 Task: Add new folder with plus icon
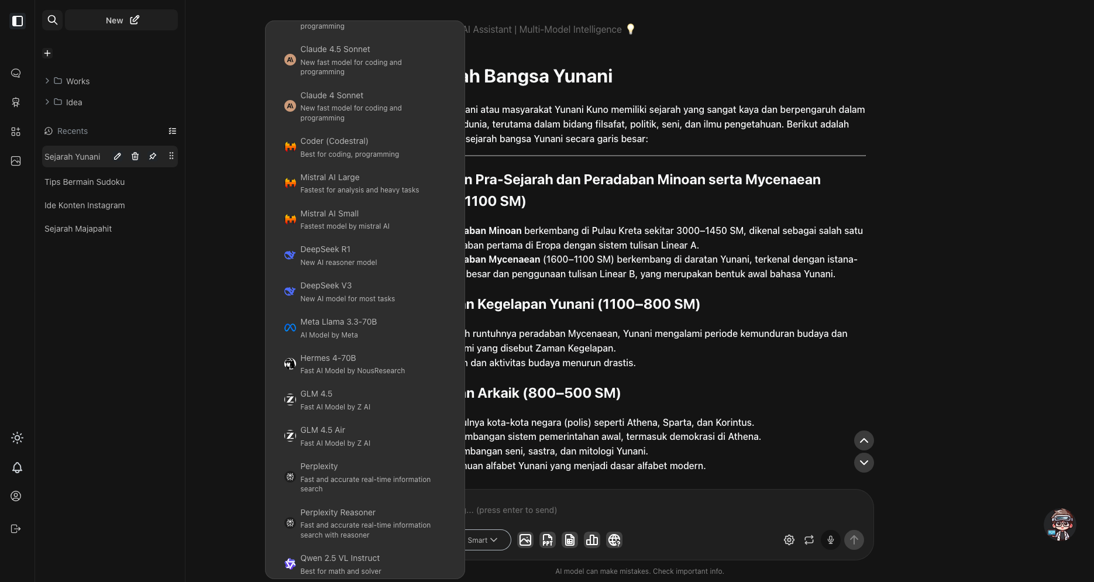coord(47,53)
